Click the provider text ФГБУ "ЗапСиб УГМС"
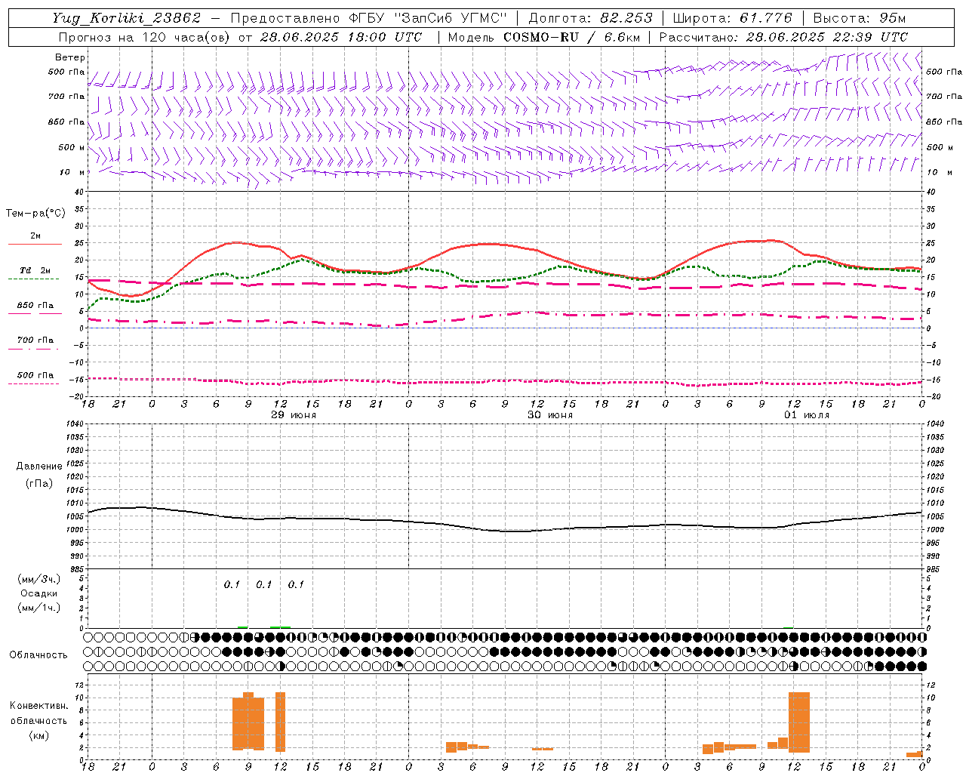 coord(429,18)
